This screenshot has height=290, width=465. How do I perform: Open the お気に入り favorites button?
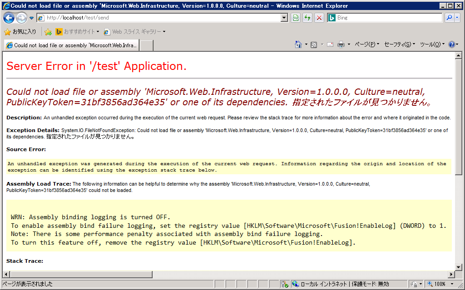click(20, 31)
